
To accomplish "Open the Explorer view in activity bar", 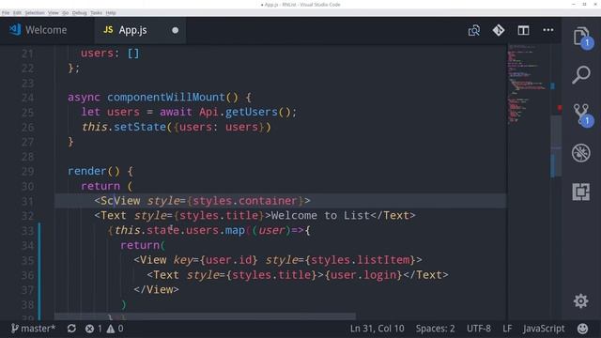I will tap(582, 37).
